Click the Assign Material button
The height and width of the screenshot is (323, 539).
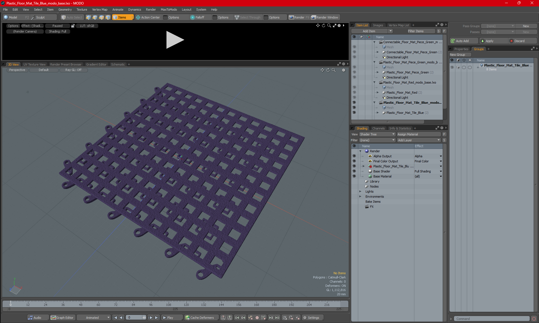point(419,134)
